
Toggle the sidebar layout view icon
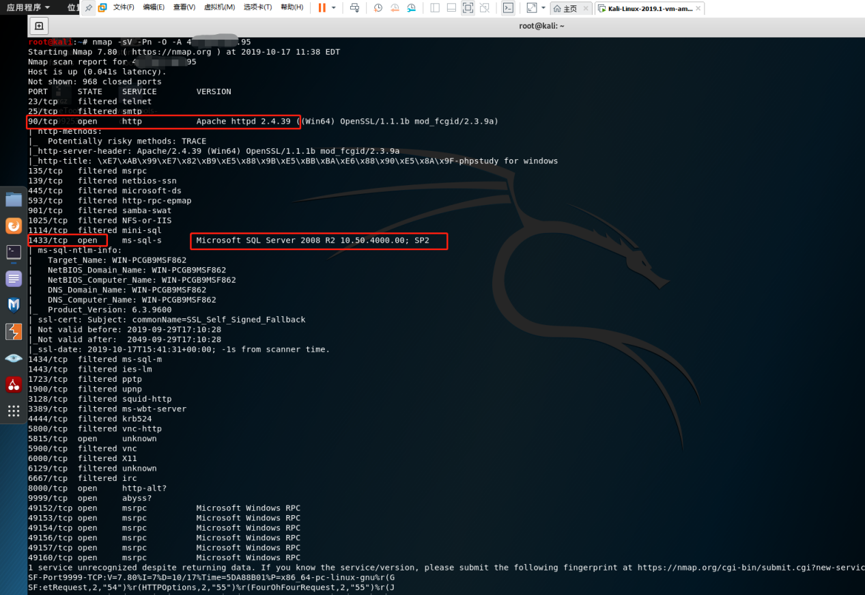point(436,8)
